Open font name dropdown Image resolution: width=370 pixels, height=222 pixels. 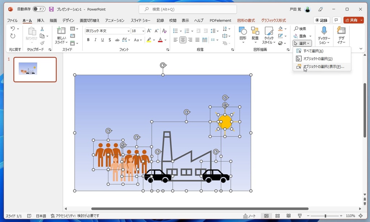point(128,31)
